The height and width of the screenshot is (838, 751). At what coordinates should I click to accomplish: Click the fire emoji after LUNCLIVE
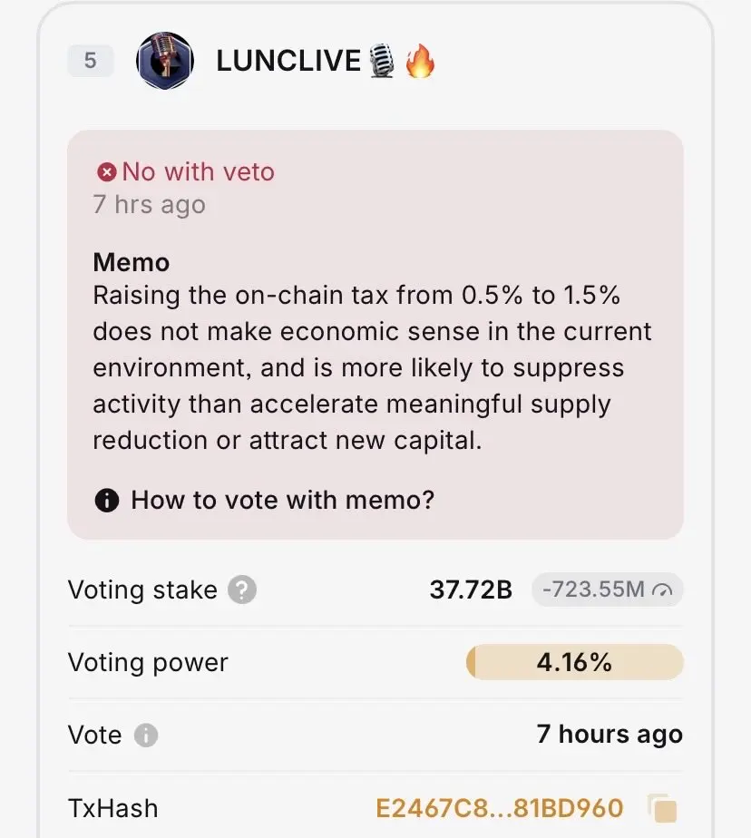420,61
